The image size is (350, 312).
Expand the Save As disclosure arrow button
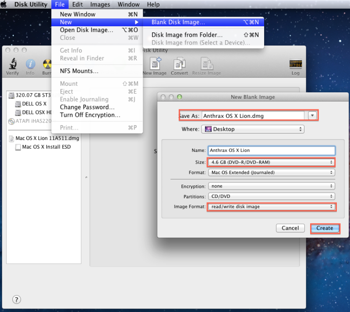pyautogui.click(x=312, y=116)
